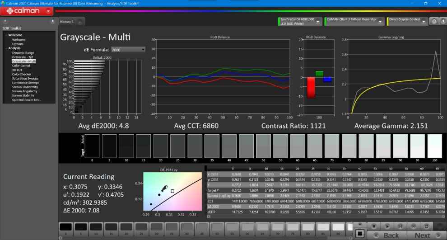
Task: Click Average Gamma: 2.151 readout
Action: tap(391, 126)
